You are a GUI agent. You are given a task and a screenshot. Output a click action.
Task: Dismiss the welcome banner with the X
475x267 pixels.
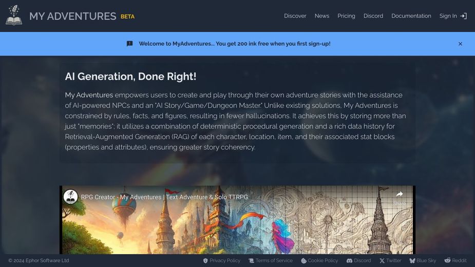[x=460, y=44]
